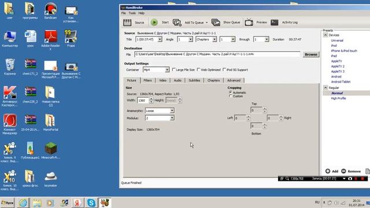
Task: Switch to the Video tab
Action: point(162,80)
